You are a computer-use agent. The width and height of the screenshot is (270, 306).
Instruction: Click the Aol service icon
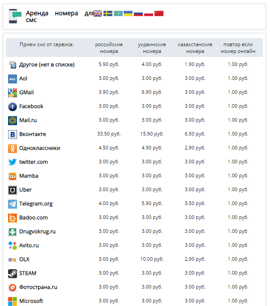(13, 79)
